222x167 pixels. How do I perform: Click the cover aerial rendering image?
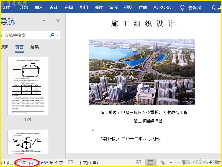click(x=142, y=72)
